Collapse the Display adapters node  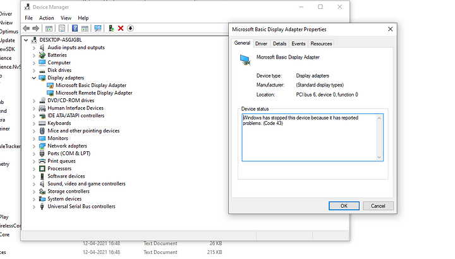click(x=34, y=78)
